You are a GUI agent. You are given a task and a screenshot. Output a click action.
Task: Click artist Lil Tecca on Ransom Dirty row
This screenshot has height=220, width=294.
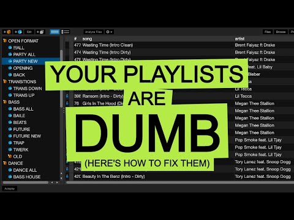(x=243, y=96)
